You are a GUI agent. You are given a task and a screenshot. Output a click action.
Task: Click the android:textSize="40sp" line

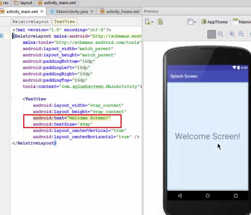tap(63, 124)
